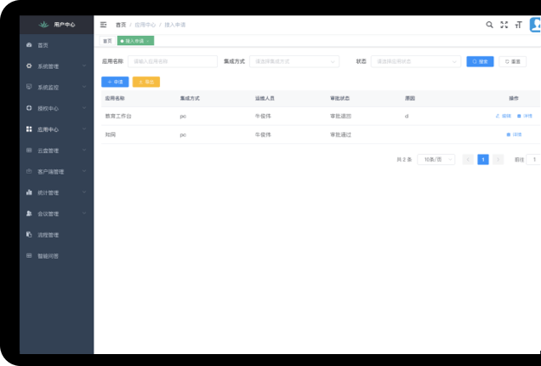
Task: Toggle fullscreen with the expand icon
Action: pyautogui.click(x=504, y=25)
